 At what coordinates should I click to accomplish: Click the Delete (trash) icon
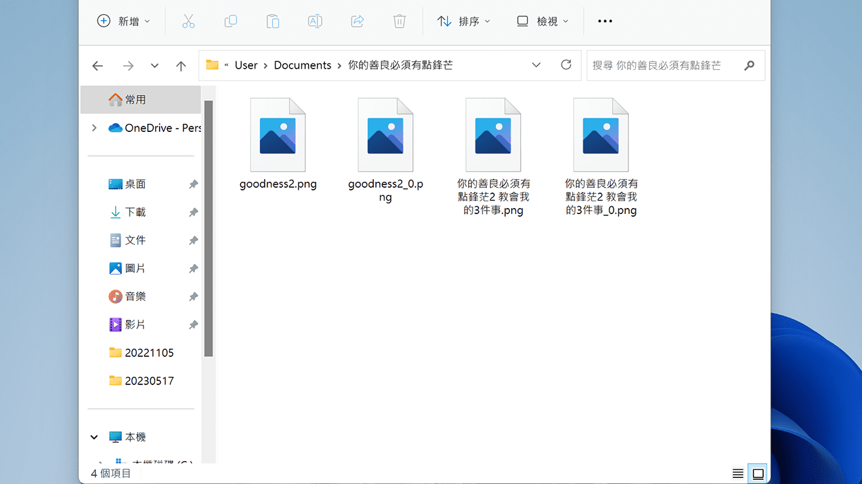coord(399,21)
